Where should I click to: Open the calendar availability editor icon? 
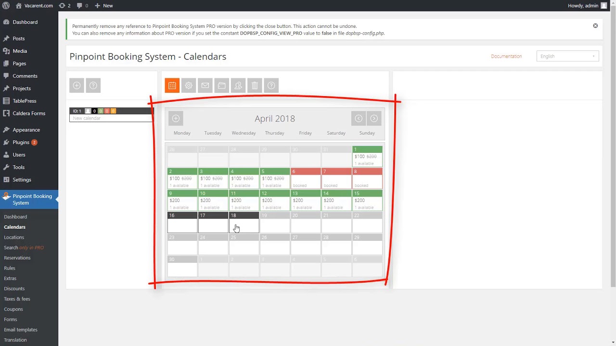(x=172, y=86)
